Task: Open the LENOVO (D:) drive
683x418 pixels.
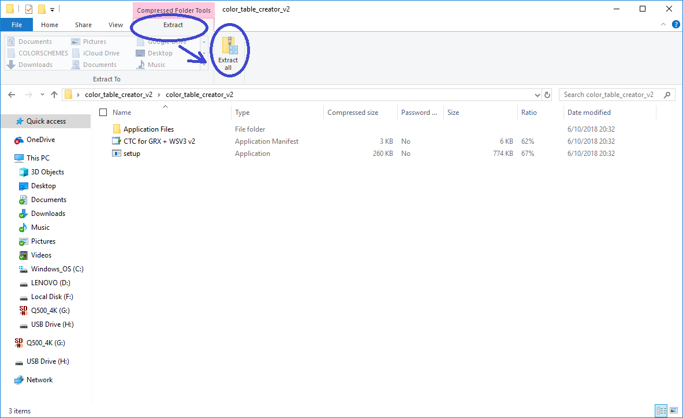Action: coord(51,283)
